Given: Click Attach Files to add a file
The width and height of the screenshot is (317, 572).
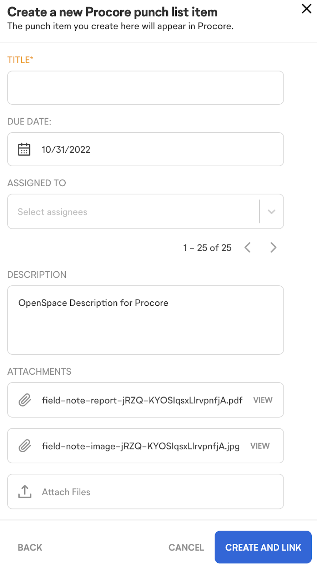Looking at the screenshot, I should (x=66, y=492).
